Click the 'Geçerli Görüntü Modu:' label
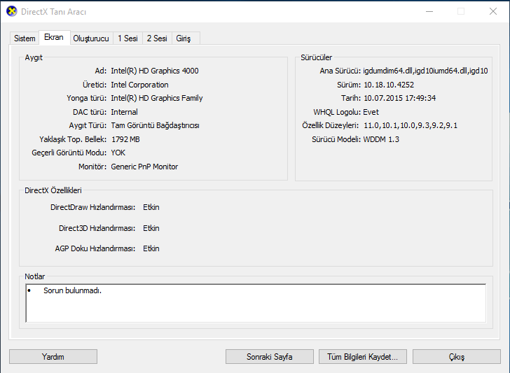Viewport: 510px width, 373px height. click(x=69, y=153)
